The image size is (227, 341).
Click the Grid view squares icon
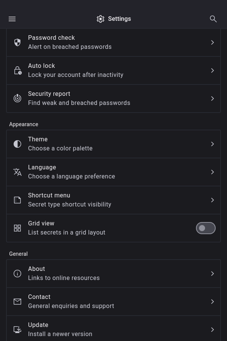coord(17,228)
